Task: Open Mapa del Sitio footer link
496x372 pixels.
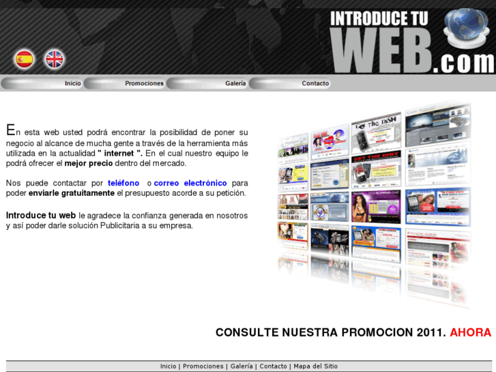Action: [315, 367]
